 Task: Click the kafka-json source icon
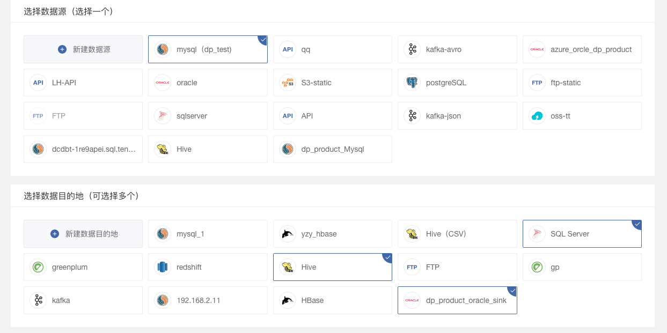click(x=413, y=116)
